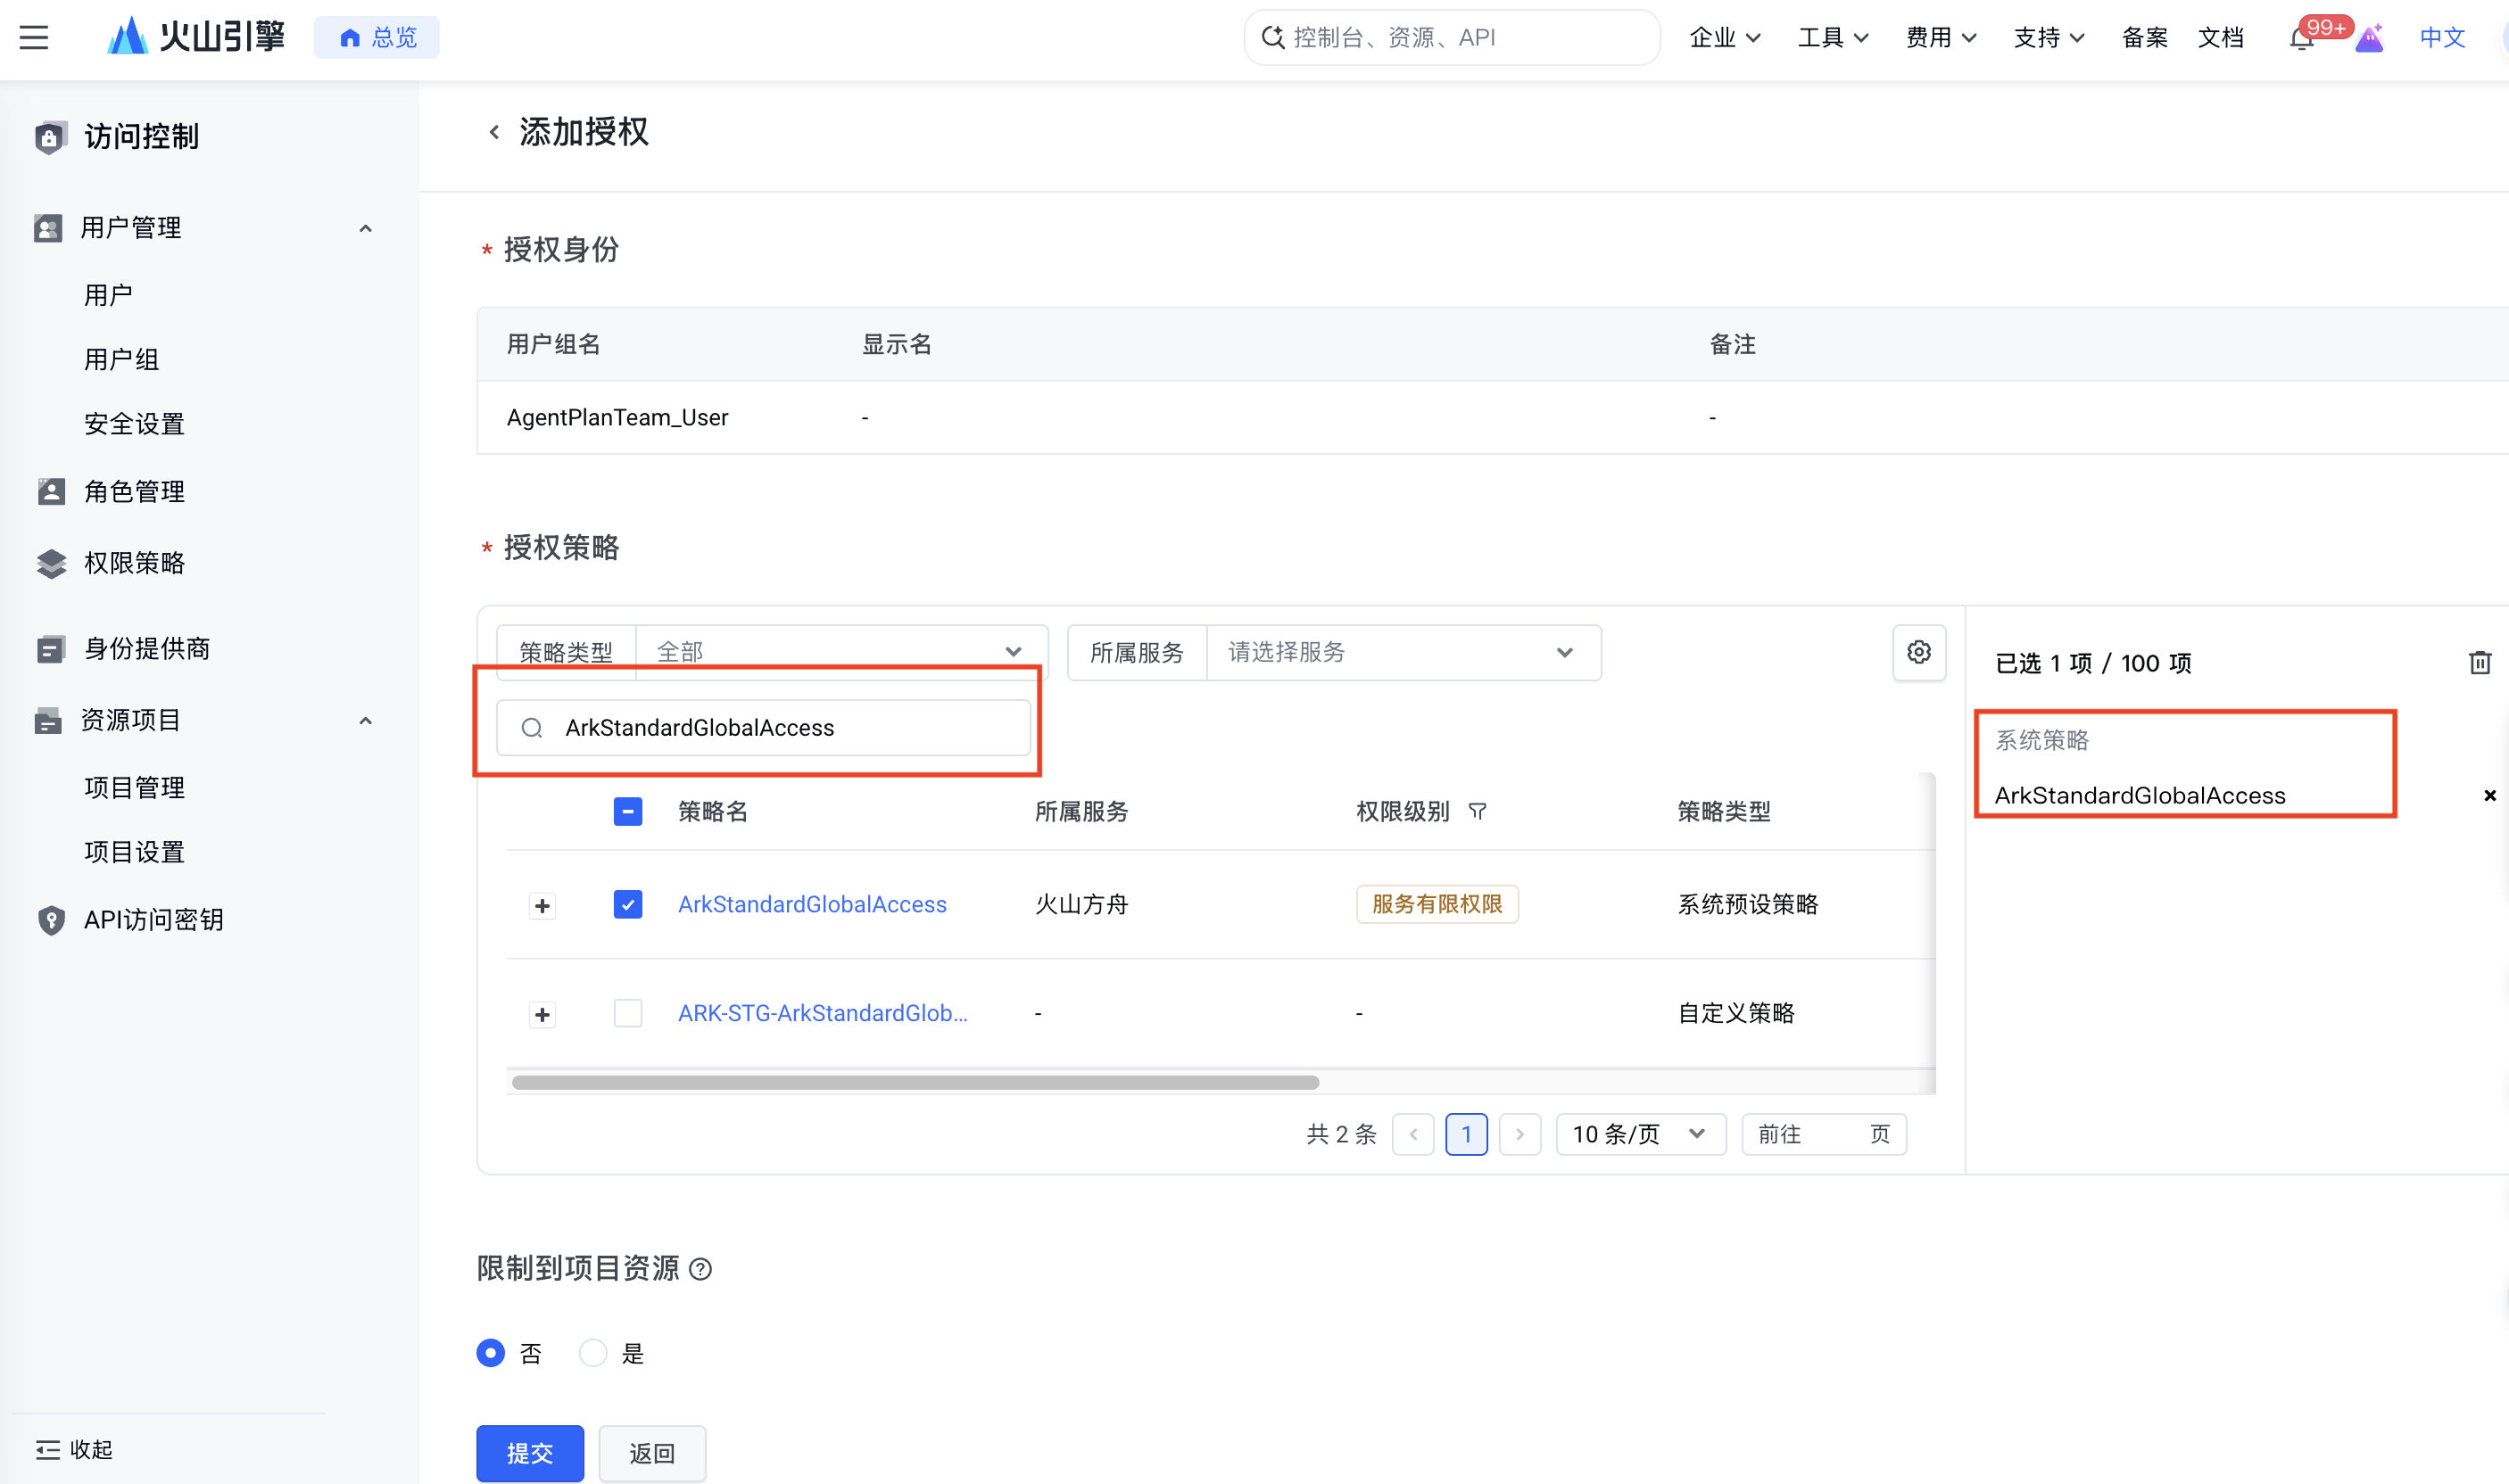This screenshot has height=1484, width=2509.
Task: Open the 支持 top menu
Action: 2049,38
